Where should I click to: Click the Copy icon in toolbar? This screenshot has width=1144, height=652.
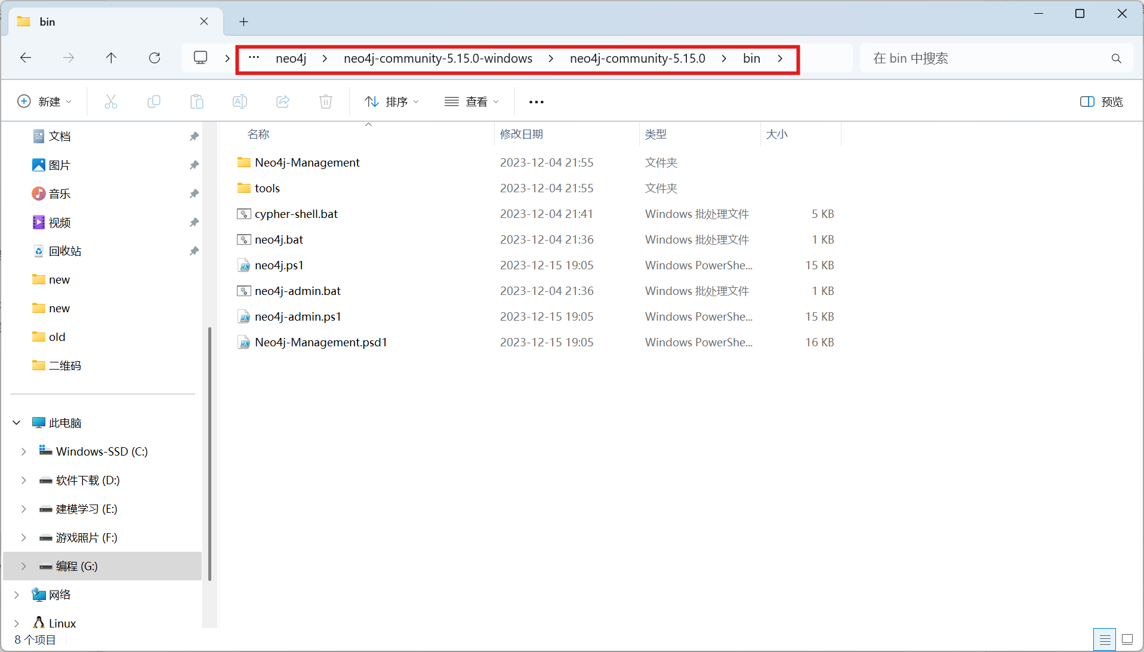pos(154,102)
